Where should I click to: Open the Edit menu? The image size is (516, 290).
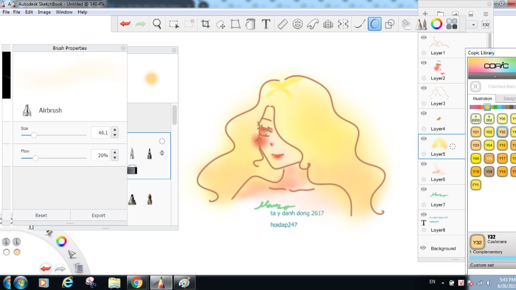(x=29, y=12)
